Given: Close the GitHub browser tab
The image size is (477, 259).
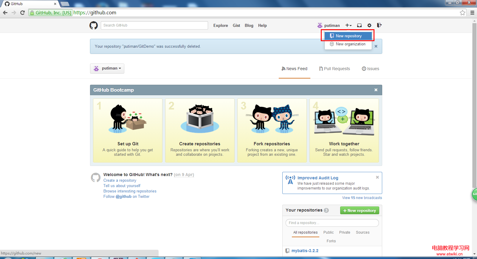Looking at the screenshot, I should coord(55,4).
